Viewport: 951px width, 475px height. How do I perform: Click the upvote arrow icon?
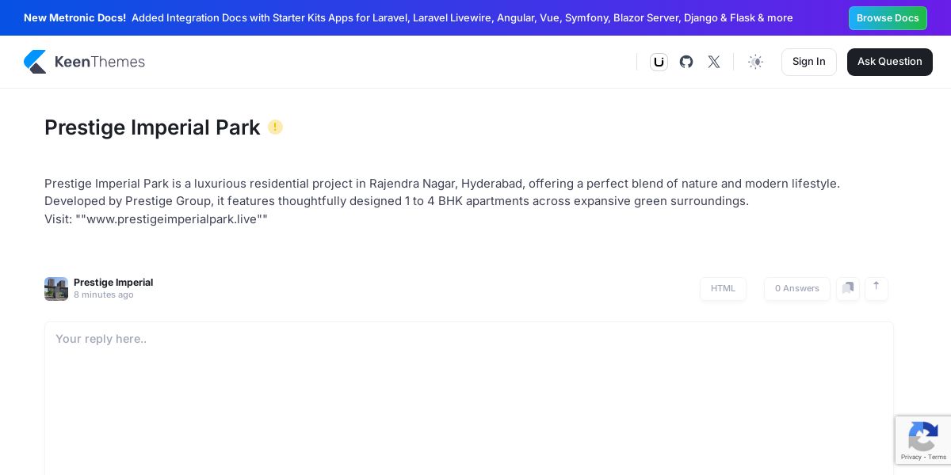pos(877,289)
